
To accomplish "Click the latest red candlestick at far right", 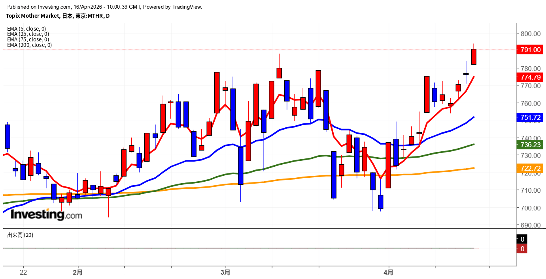I will tap(473, 57).
